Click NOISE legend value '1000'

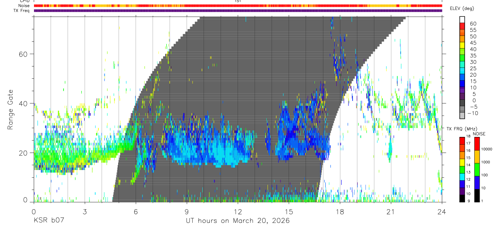coord(486,162)
